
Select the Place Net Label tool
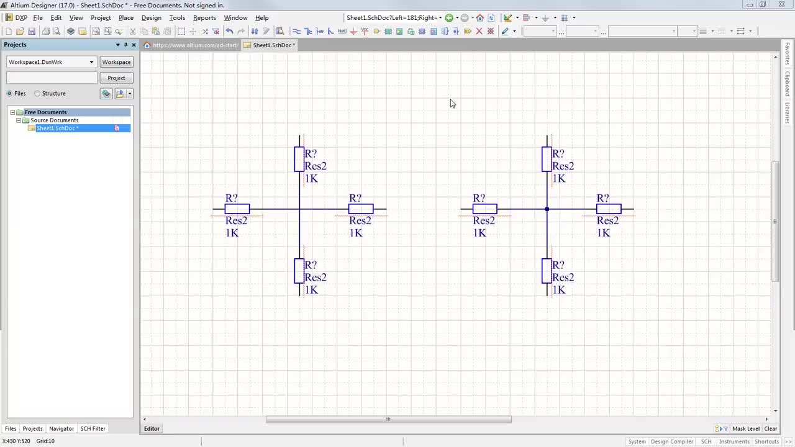(342, 31)
